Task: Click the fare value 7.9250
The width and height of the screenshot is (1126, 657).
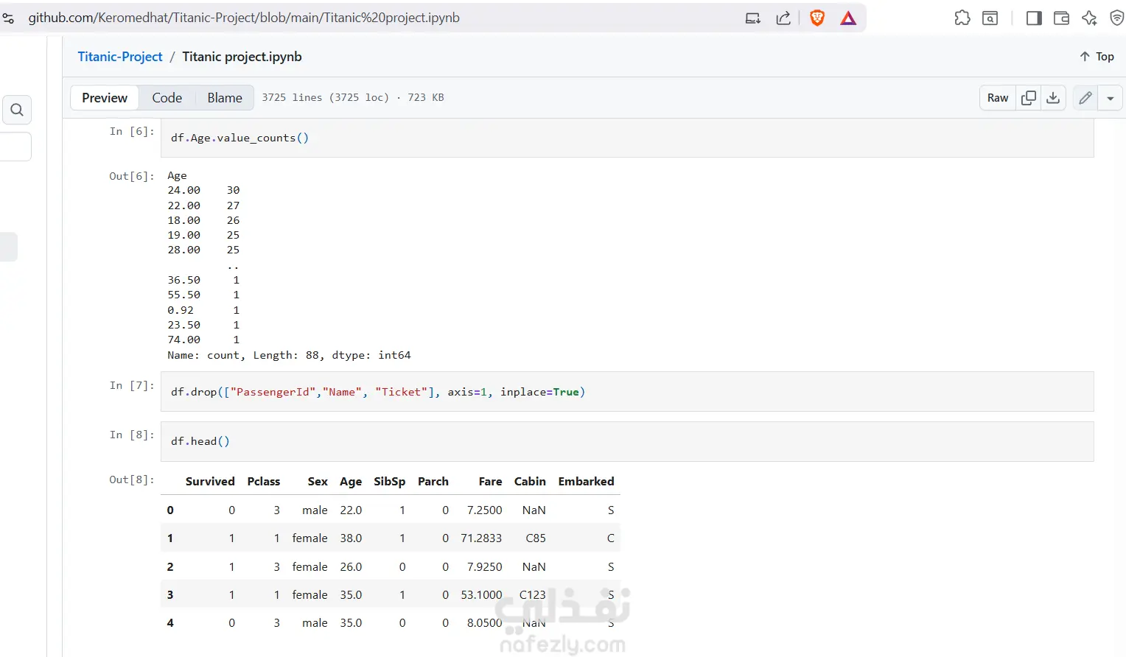Action: [484, 567]
